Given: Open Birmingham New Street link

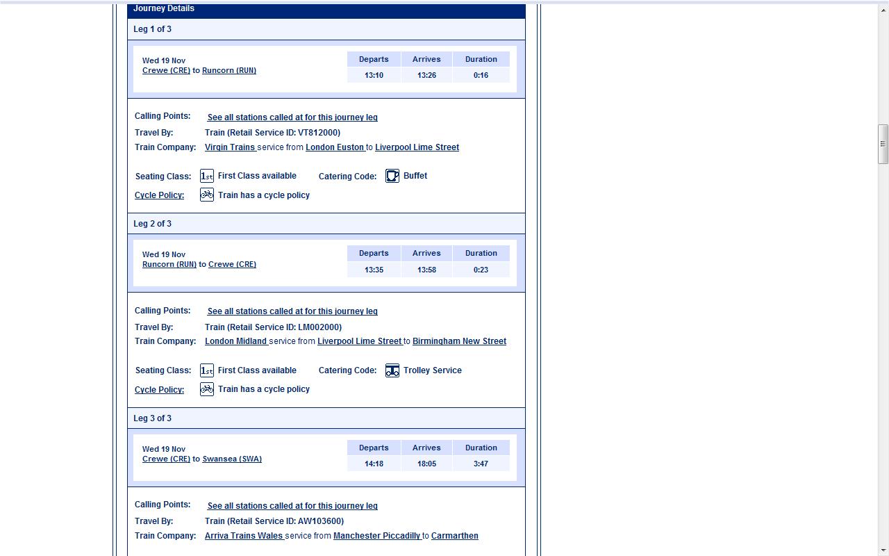Looking at the screenshot, I should pyautogui.click(x=459, y=341).
